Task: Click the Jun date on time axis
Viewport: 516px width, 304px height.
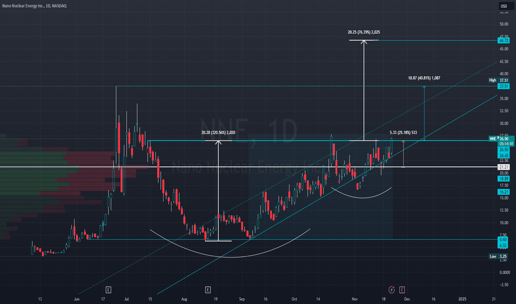Action: [76, 299]
